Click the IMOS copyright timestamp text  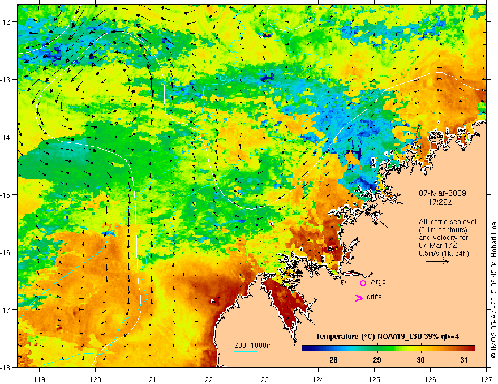coord(493,290)
